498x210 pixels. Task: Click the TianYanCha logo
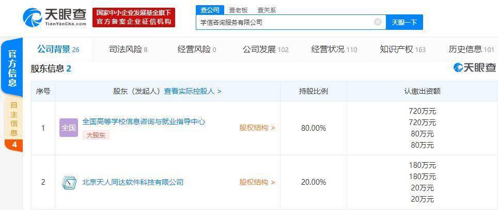(x=55, y=17)
